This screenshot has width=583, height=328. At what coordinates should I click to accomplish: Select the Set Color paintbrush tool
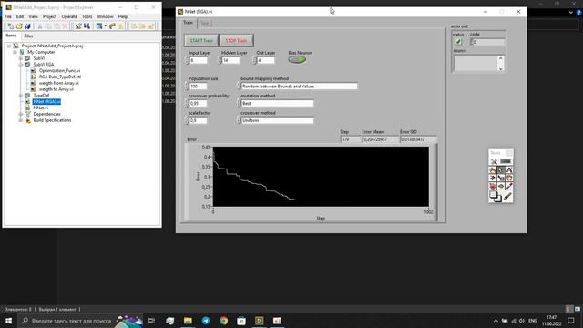point(507,197)
